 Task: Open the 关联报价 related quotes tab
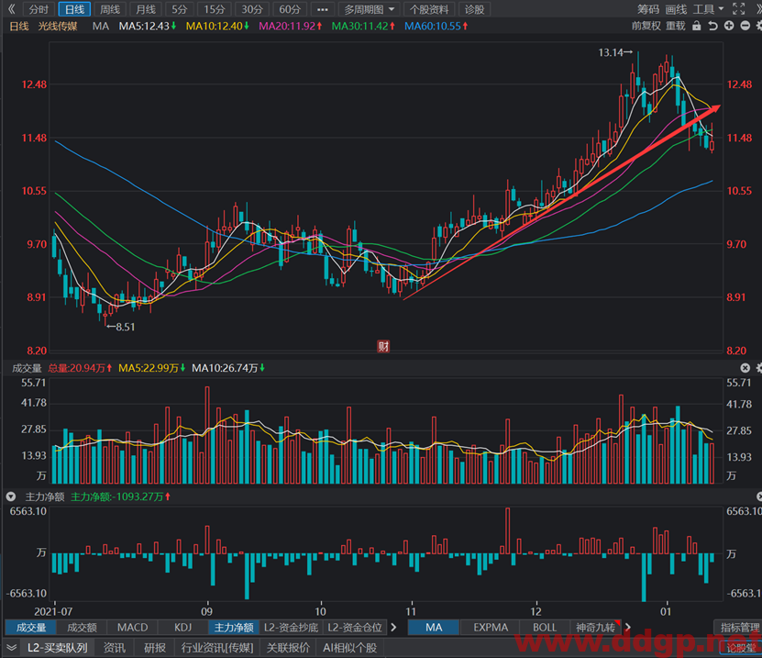pos(288,648)
